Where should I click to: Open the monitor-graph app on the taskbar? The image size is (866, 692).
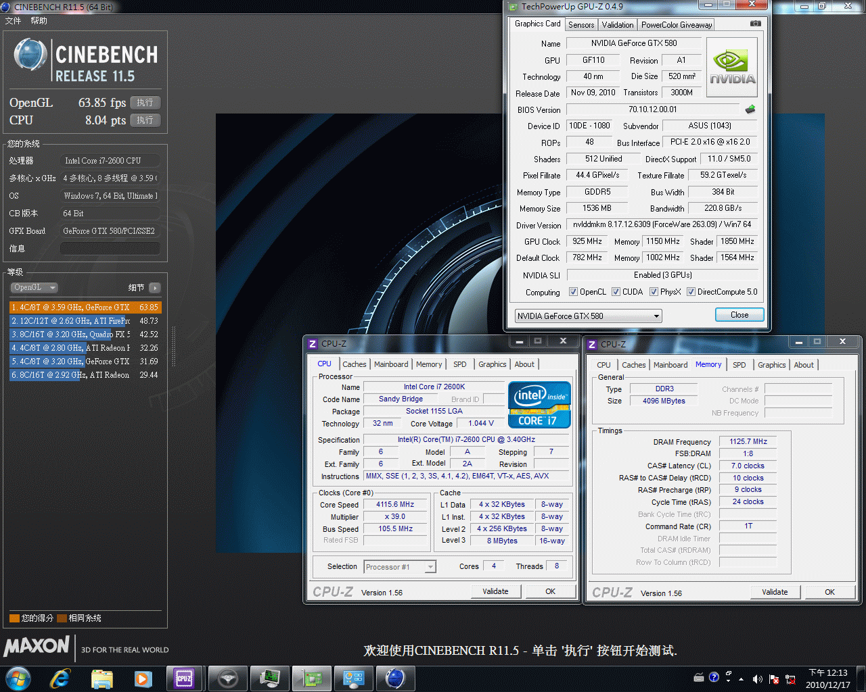[x=269, y=678]
